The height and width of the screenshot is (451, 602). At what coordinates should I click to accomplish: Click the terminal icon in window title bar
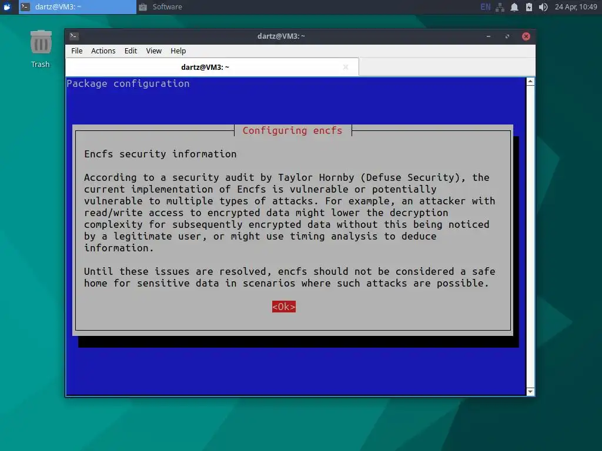click(x=74, y=36)
